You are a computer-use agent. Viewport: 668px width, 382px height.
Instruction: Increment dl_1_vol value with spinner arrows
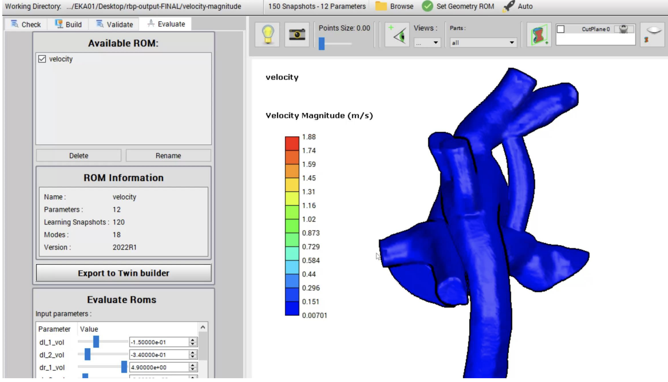tap(193, 340)
